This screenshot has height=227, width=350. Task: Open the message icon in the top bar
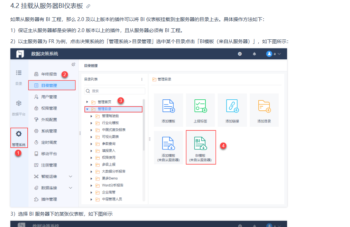(240, 54)
